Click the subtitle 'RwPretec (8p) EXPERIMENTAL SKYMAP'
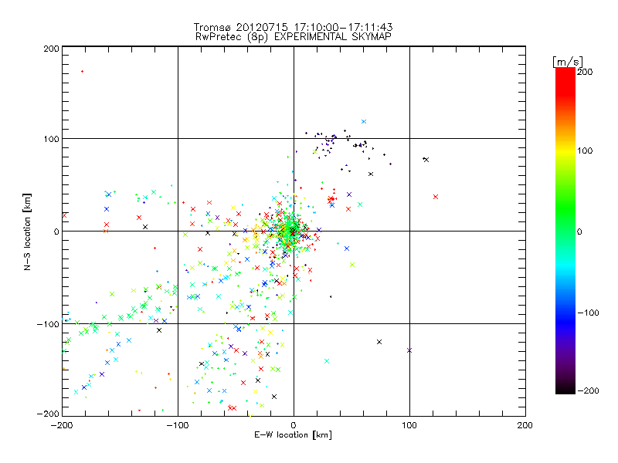The height and width of the screenshot is (463, 618). 293,36
